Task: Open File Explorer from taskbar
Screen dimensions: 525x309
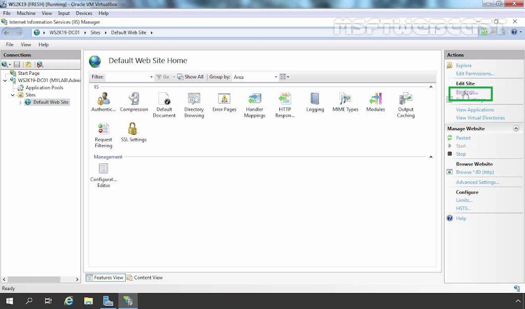Action: (88, 301)
